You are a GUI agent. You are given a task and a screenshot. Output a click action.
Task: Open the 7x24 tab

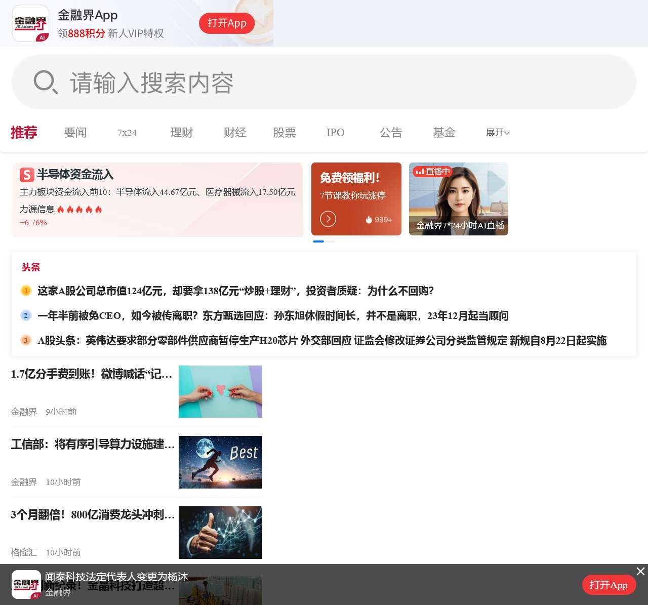(x=127, y=133)
